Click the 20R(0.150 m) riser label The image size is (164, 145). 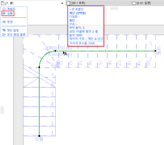[x=58, y=48]
